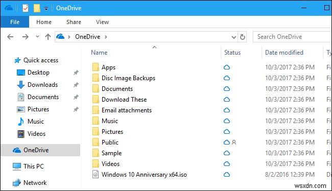Click the cloud status icon for Sample
The width and height of the screenshot is (332, 191).
[x=227, y=153]
